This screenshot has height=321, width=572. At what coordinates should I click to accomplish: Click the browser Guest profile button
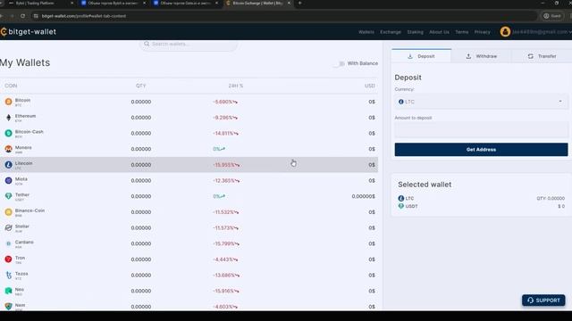click(x=552, y=16)
